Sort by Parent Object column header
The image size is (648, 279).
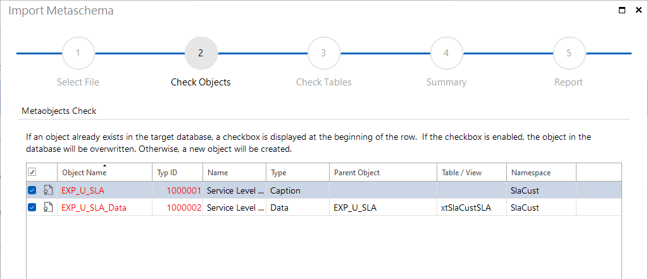pyautogui.click(x=383, y=172)
